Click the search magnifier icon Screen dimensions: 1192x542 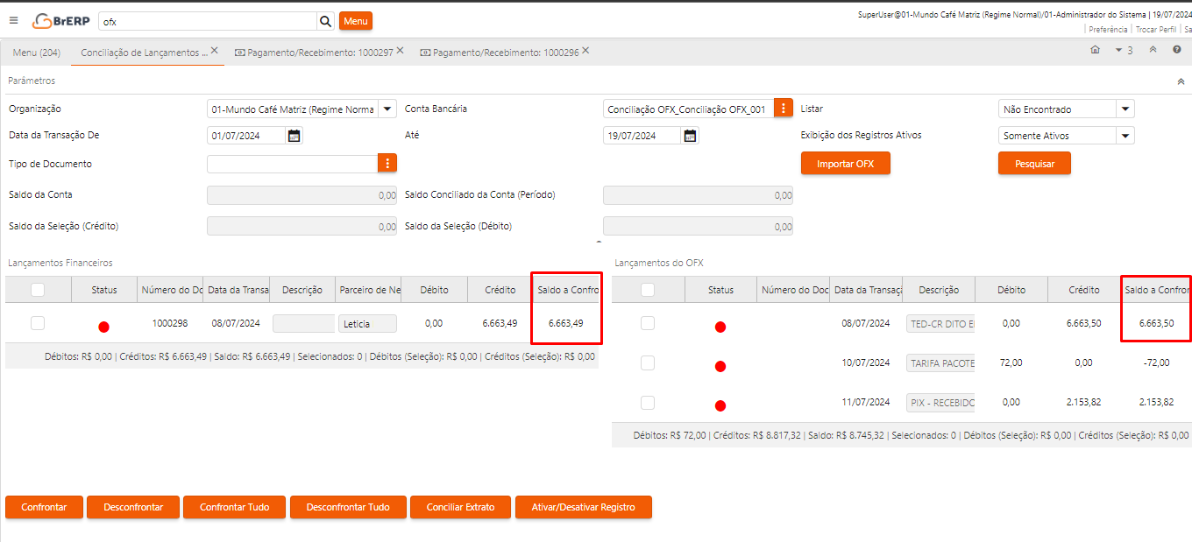[x=325, y=21]
